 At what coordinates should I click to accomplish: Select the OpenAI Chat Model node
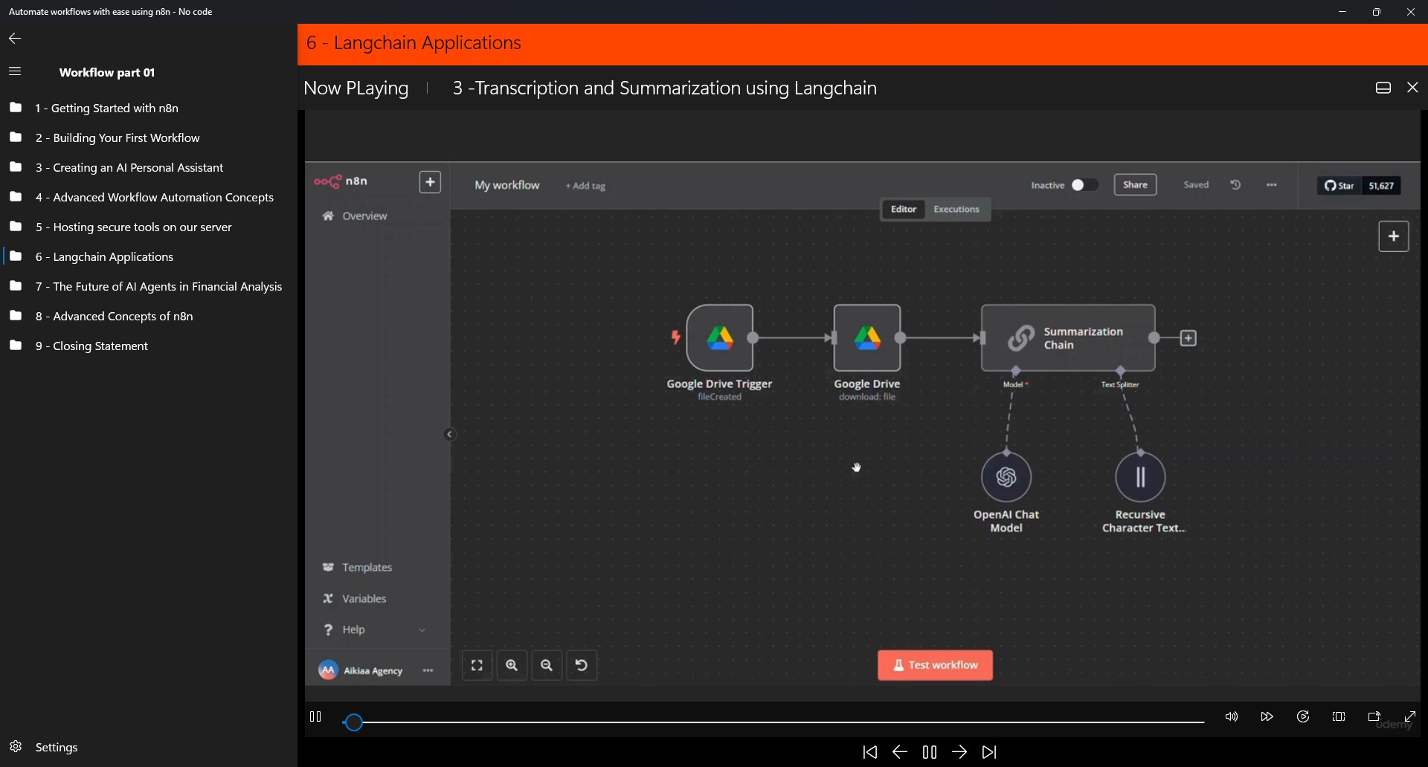coord(1006,477)
